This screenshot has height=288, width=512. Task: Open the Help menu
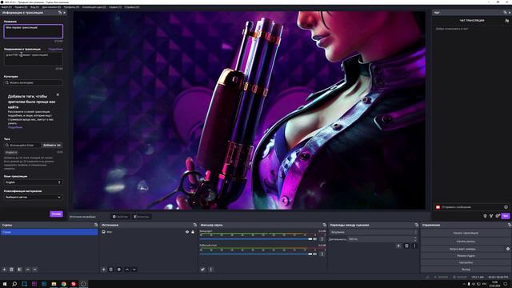[131, 7]
